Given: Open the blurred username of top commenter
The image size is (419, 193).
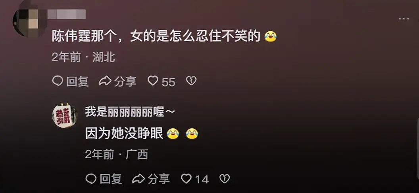Looking at the screenshot, I should click(x=67, y=14).
